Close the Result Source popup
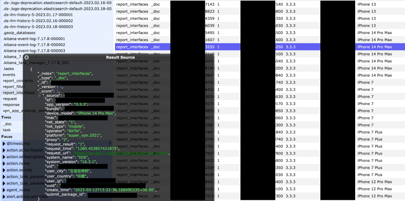The image size is (405, 201). click(26, 57)
